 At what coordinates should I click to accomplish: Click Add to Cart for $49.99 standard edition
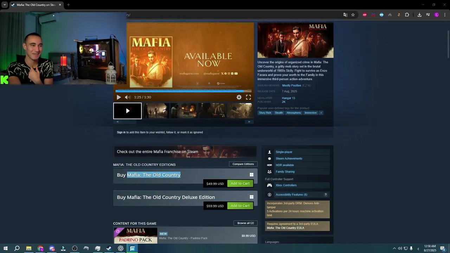(x=240, y=183)
